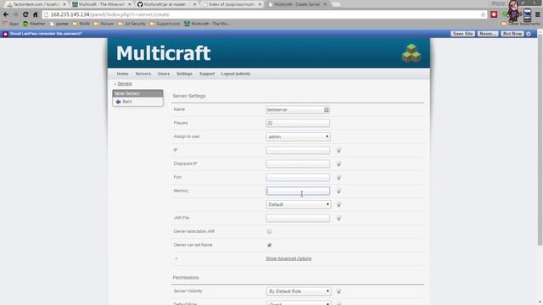The height and width of the screenshot is (305, 543).
Task: Click the help icon beside JAR File
Action: point(339,219)
